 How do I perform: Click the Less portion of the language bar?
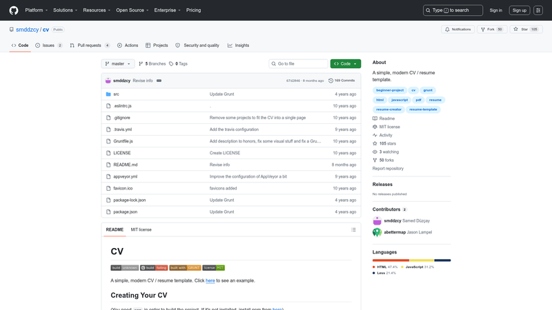point(442,260)
